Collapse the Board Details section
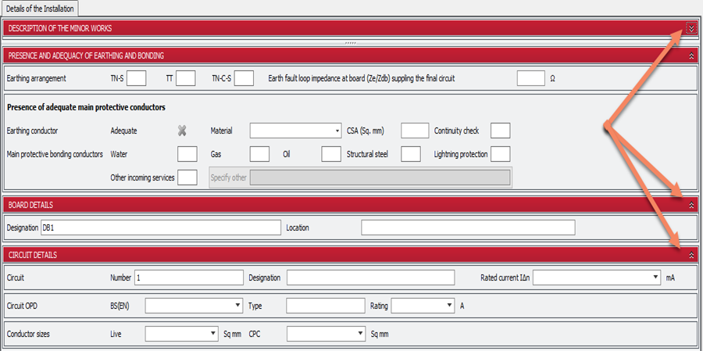This screenshot has width=703, height=351. [x=691, y=205]
